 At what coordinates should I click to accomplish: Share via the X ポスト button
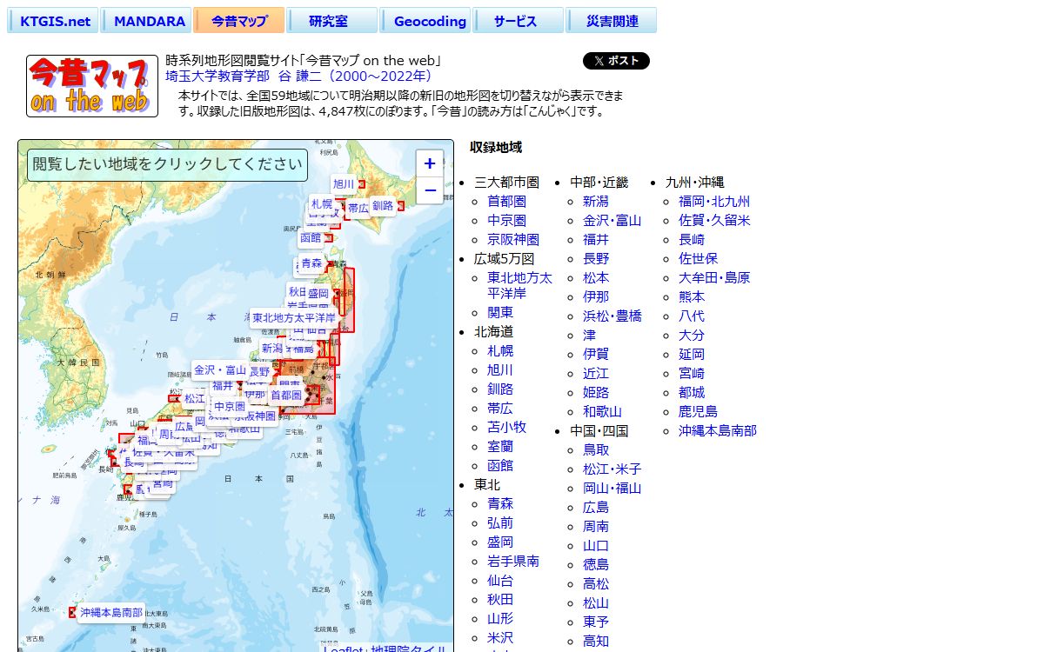click(x=616, y=61)
